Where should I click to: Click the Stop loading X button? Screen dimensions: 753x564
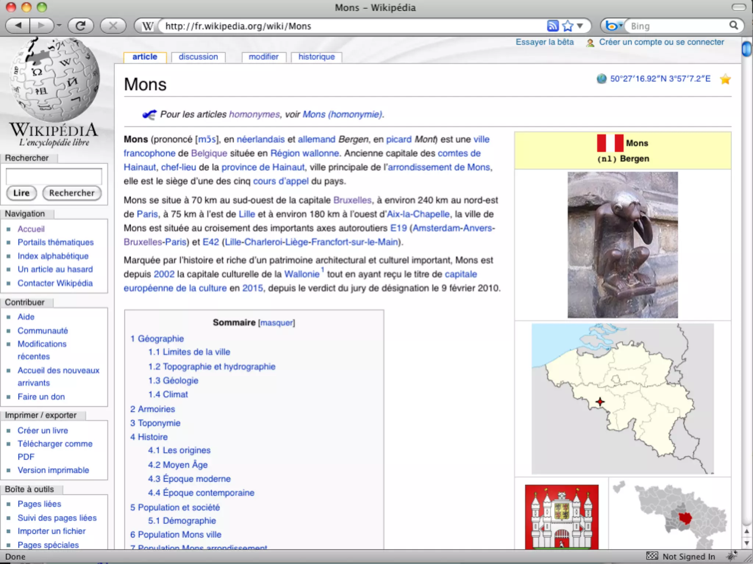113,26
